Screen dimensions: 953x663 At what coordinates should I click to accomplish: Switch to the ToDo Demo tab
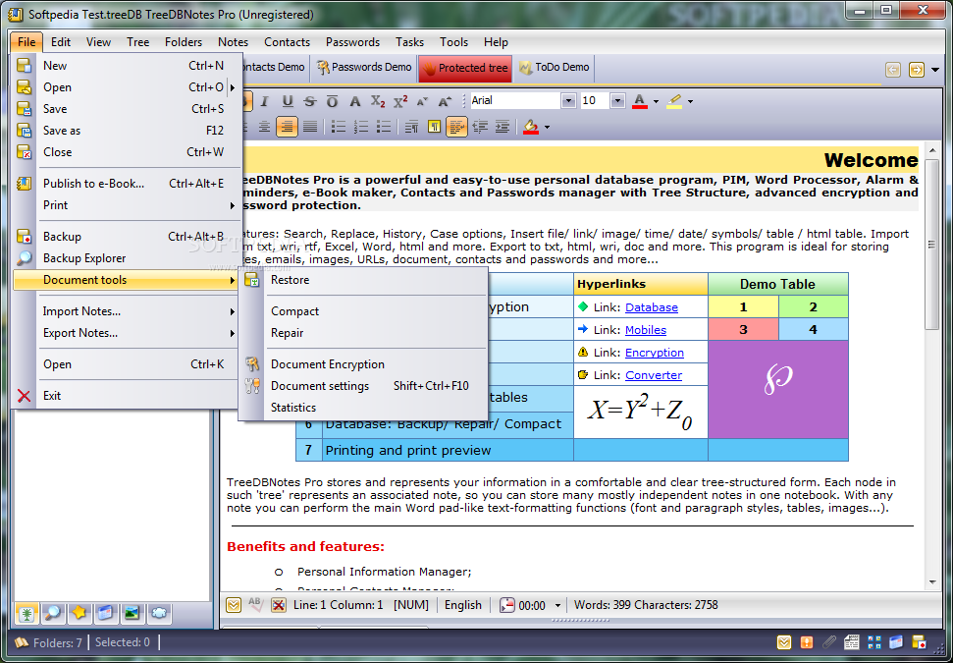554,68
